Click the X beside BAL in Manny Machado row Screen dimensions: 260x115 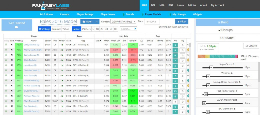[x=71, y=50]
